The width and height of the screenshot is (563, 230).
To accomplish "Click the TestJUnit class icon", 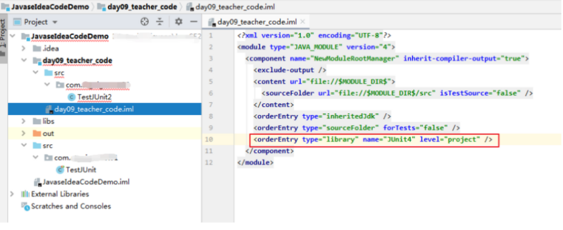I will coord(60,170).
